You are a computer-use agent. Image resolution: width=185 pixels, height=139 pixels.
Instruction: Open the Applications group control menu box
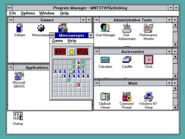tap(11, 67)
